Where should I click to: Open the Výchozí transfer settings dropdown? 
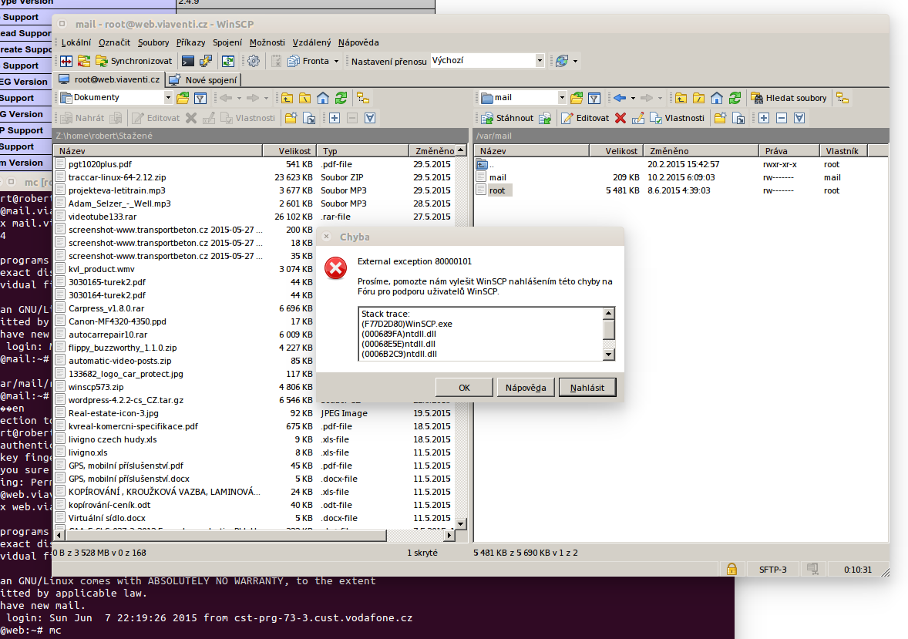[540, 61]
